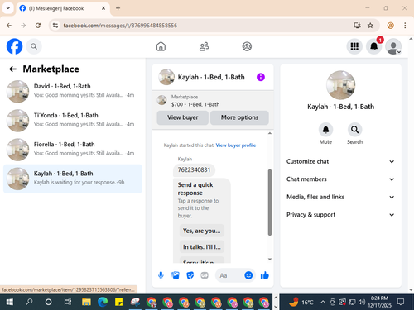Image resolution: width=414 pixels, height=310 pixels.
Task: Open Groups icon in top navigation
Action: (247, 46)
